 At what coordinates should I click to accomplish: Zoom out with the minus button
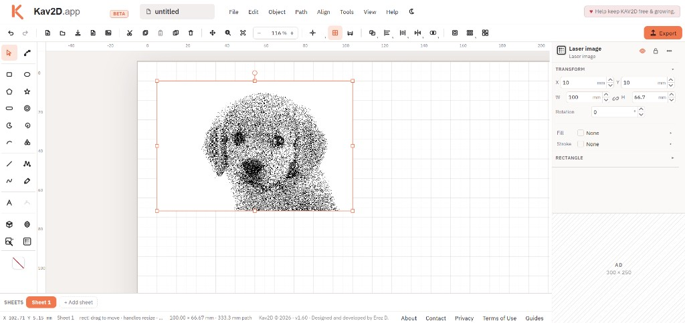coord(259,33)
